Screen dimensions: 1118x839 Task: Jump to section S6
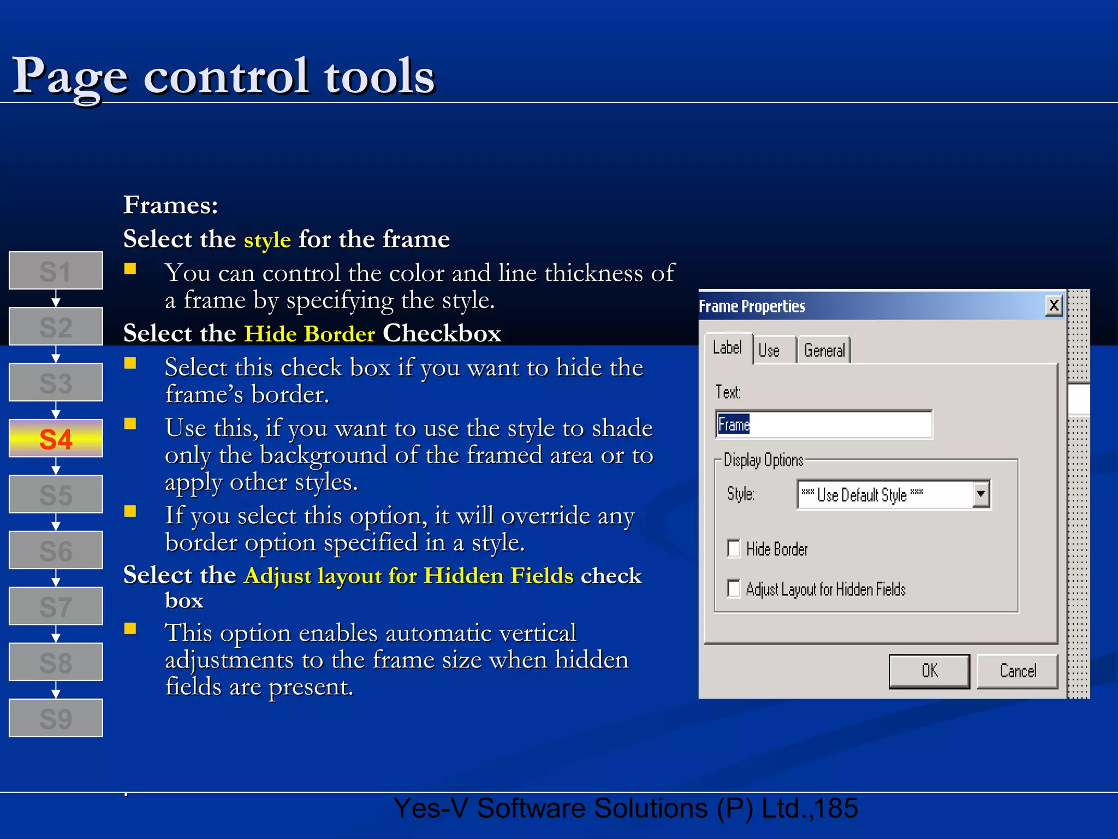[x=56, y=550]
